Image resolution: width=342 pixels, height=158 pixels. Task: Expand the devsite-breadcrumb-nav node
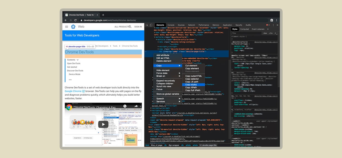click(158, 49)
